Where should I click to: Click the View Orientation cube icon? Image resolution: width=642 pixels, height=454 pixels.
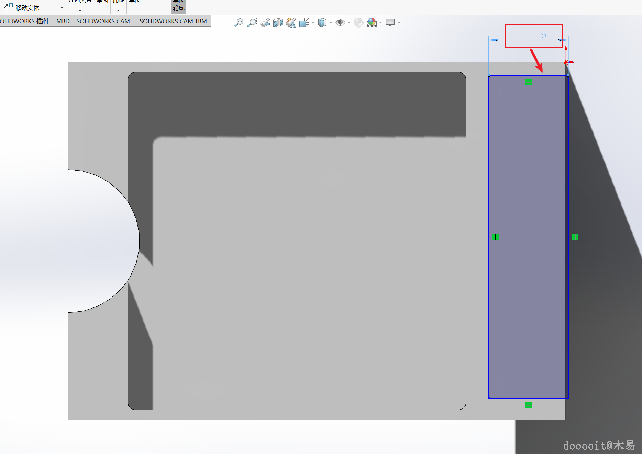click(304, 23)
